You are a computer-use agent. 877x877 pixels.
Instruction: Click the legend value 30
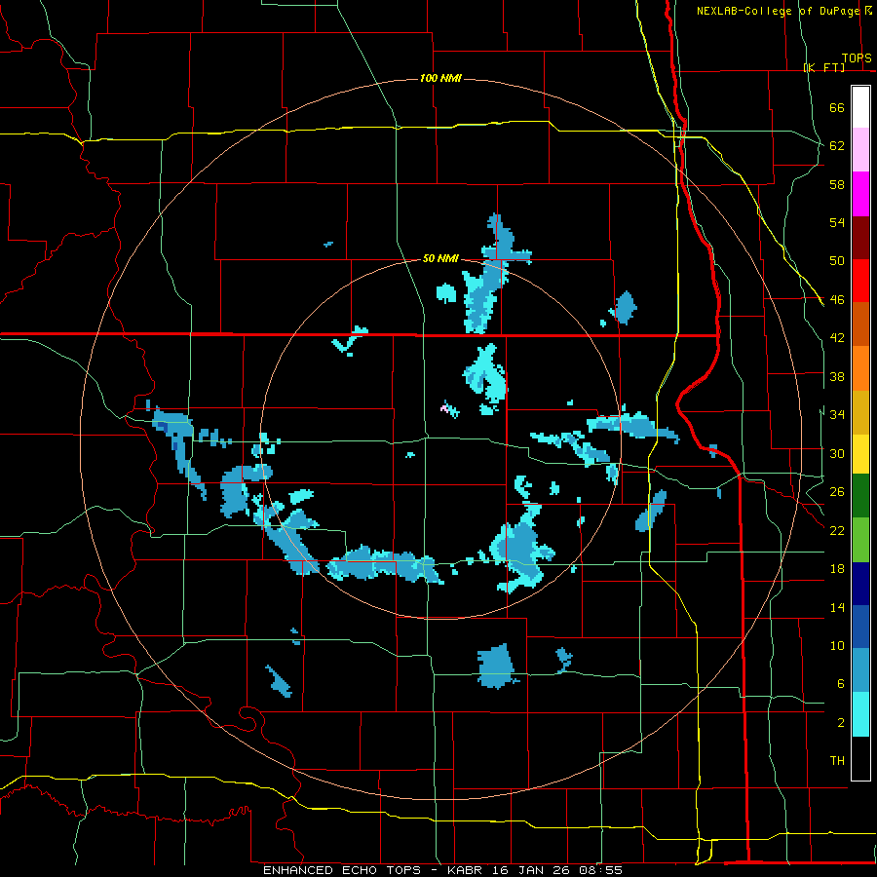[x=837, y=453]
